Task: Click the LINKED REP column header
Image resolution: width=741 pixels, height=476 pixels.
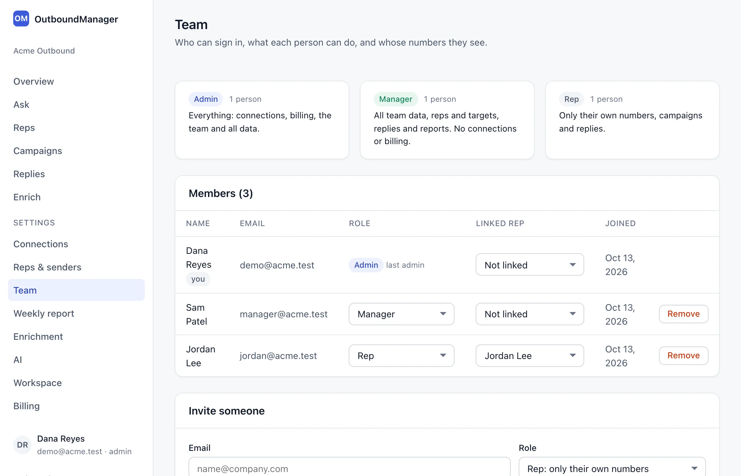Action: pyautogui.click(x=500, y=223)
